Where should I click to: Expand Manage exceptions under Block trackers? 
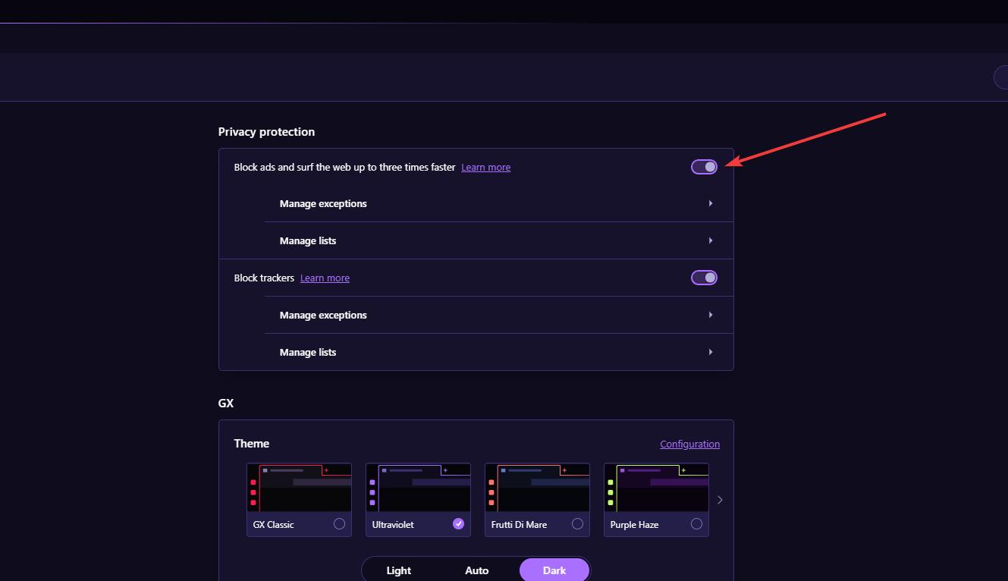[x=498, y=316]
